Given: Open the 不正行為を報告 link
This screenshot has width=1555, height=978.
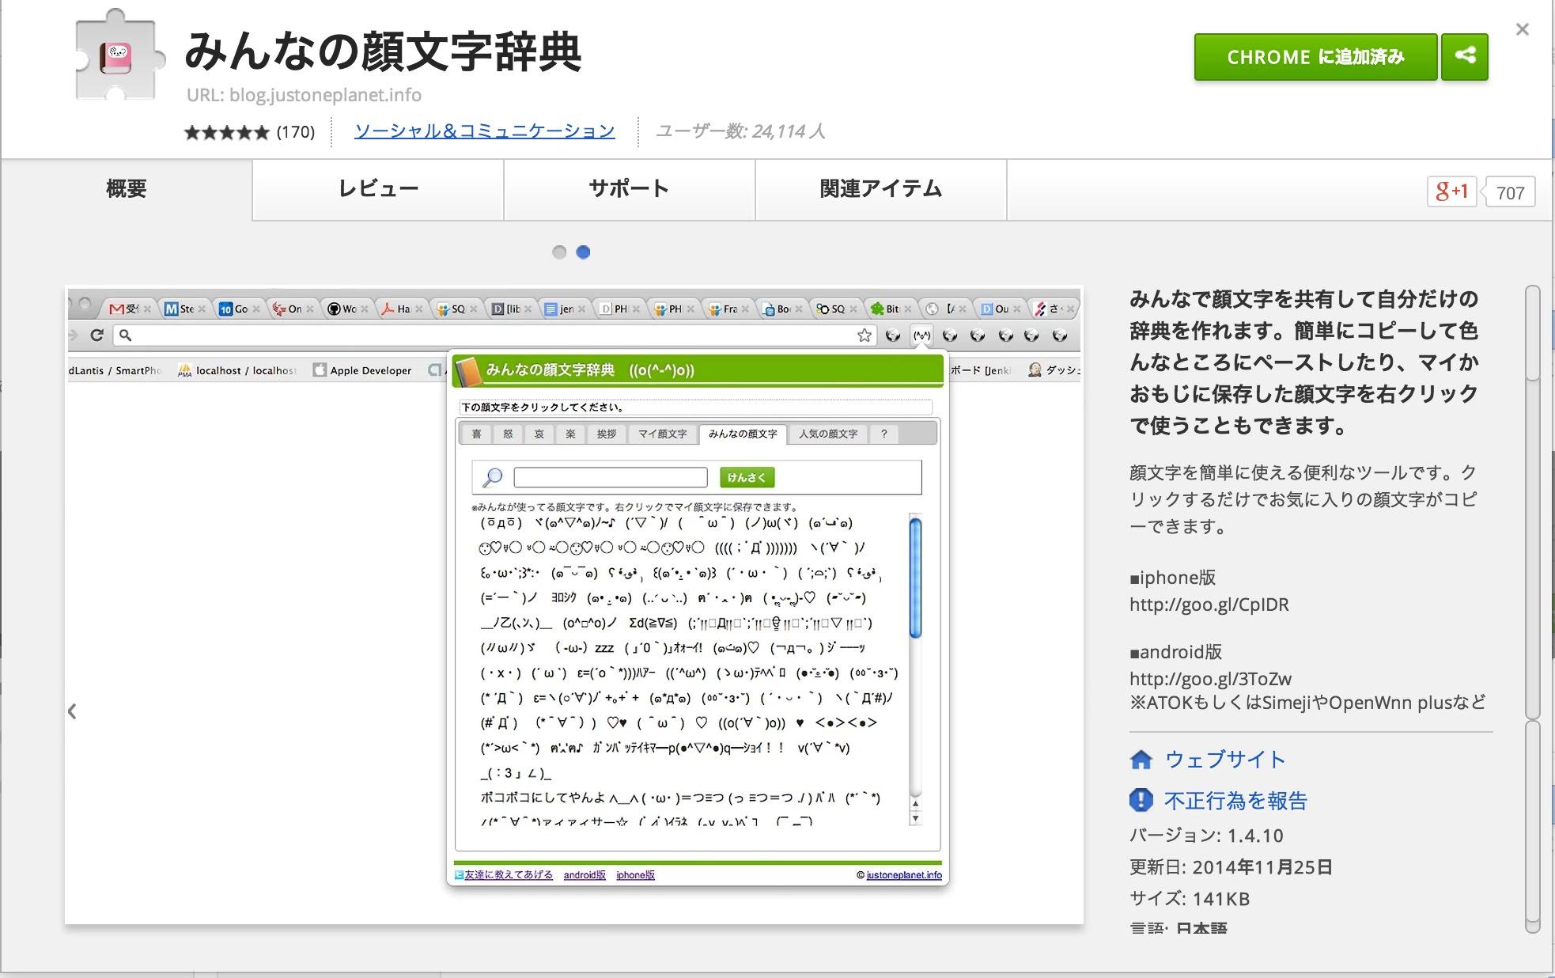Looking at the screenshot, I should (x=1235, y=801).
